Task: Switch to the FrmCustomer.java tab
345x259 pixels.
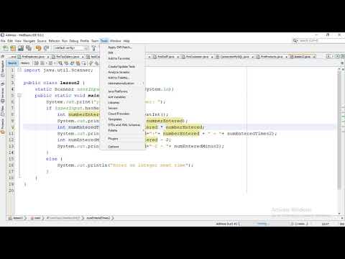Action: (x=197, y=57)
